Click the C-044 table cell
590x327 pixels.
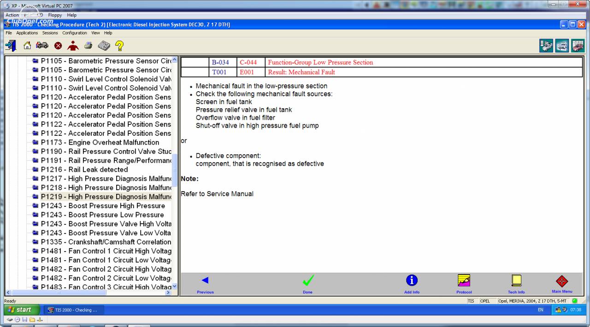coord(251,63)
